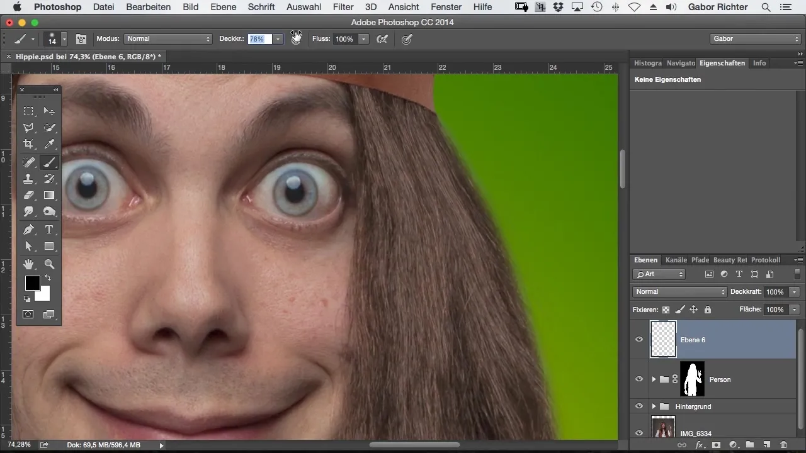806x453 pixels.
Task: Select the Zoom tool
Action: (49, 264)
